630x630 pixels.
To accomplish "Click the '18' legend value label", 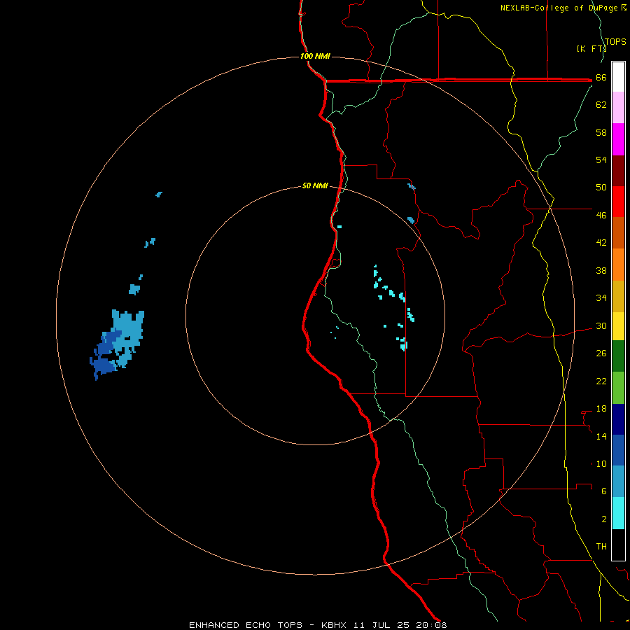I will click(601, 409).
